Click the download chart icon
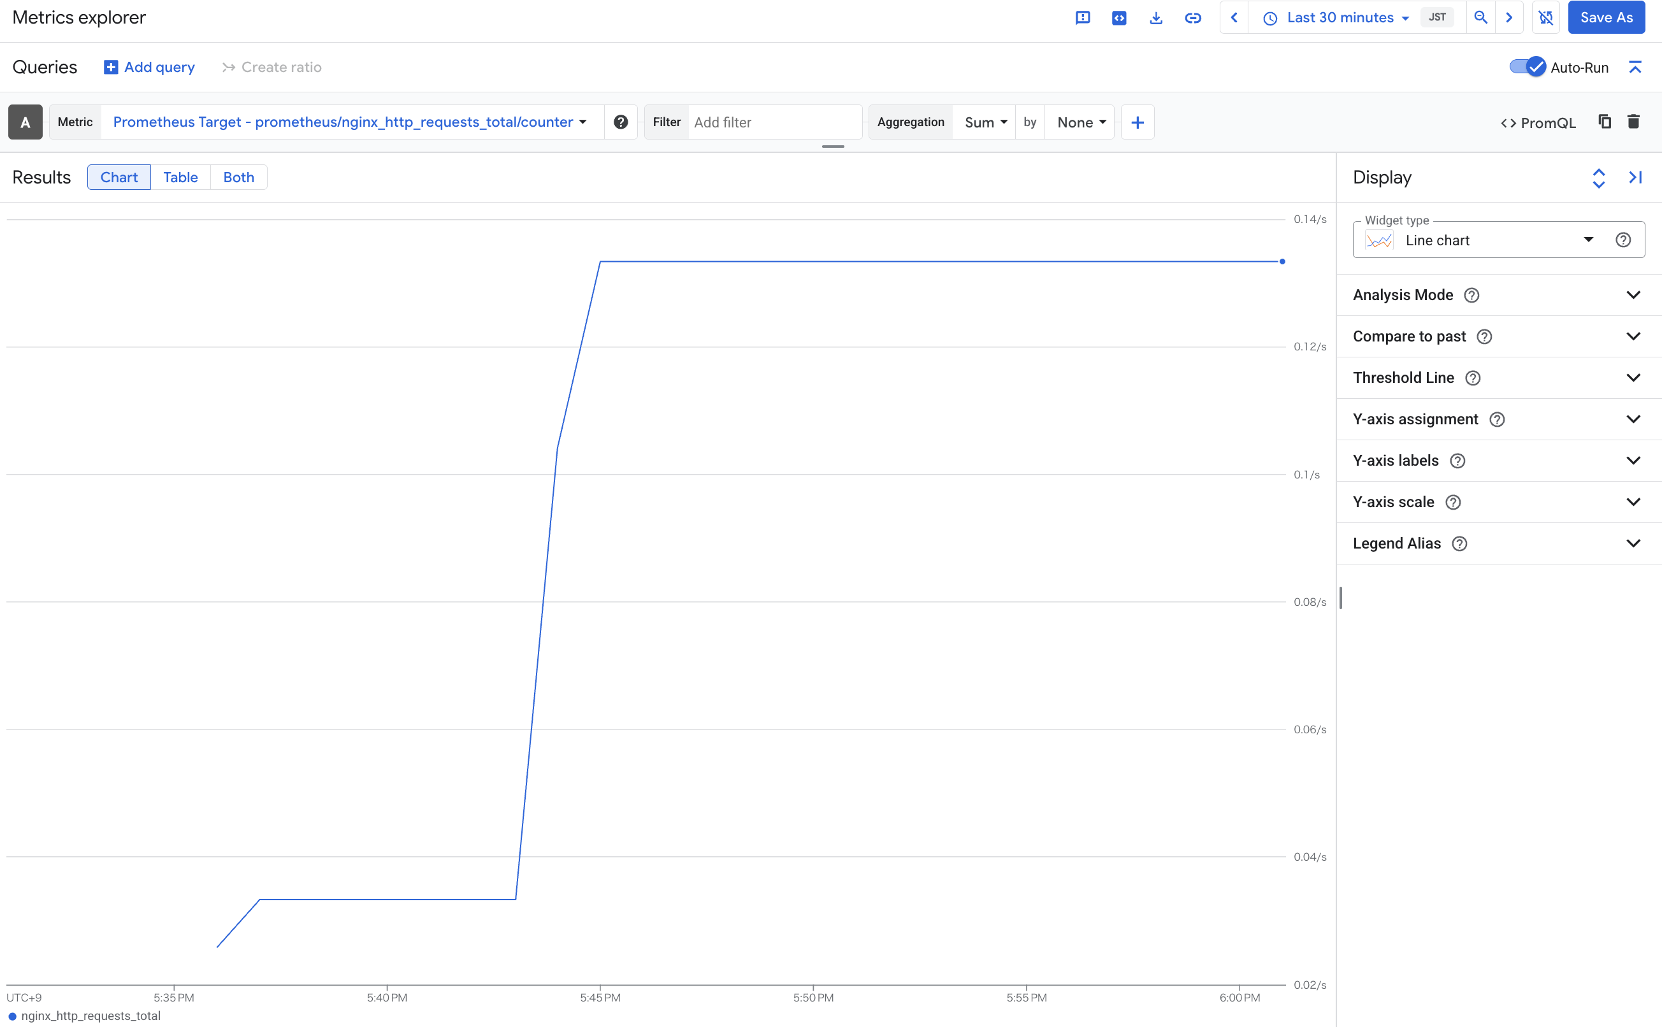Image resolution: width=1662 pixels, height=1027 pixels. coord(1156,18)
